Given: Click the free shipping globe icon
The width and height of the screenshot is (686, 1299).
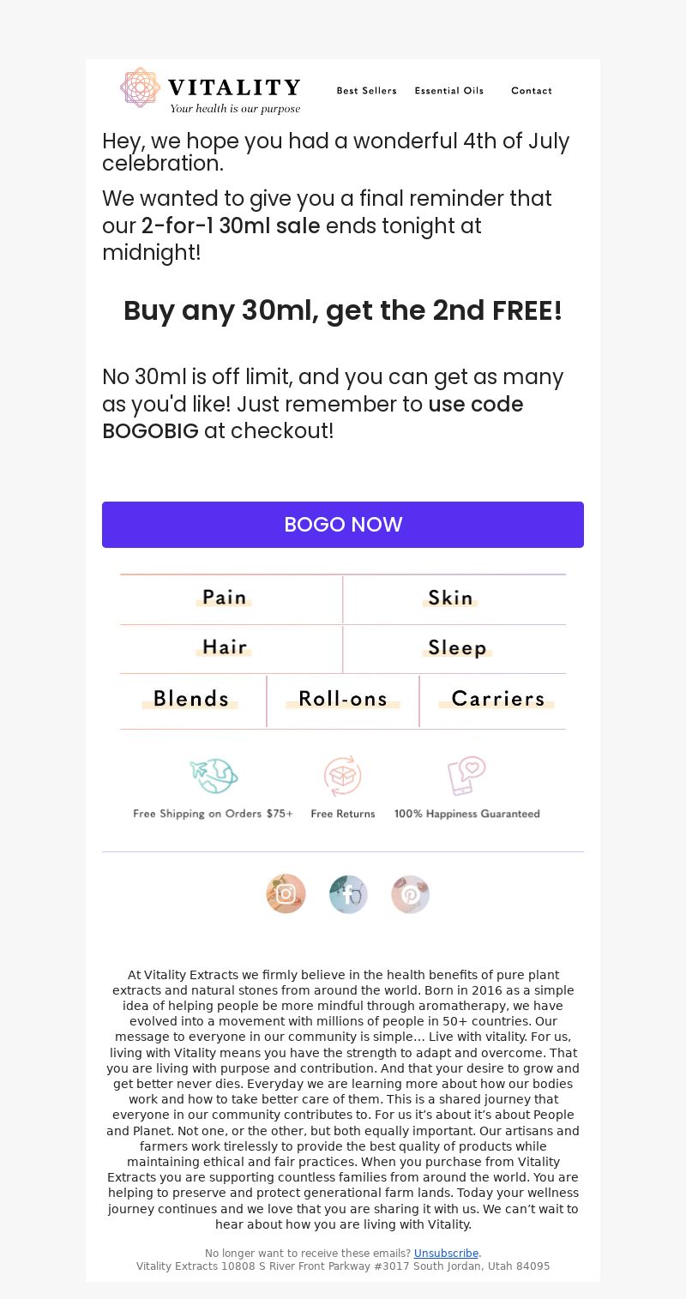Looking at the screenshot, I should click(x=214, y=777).
